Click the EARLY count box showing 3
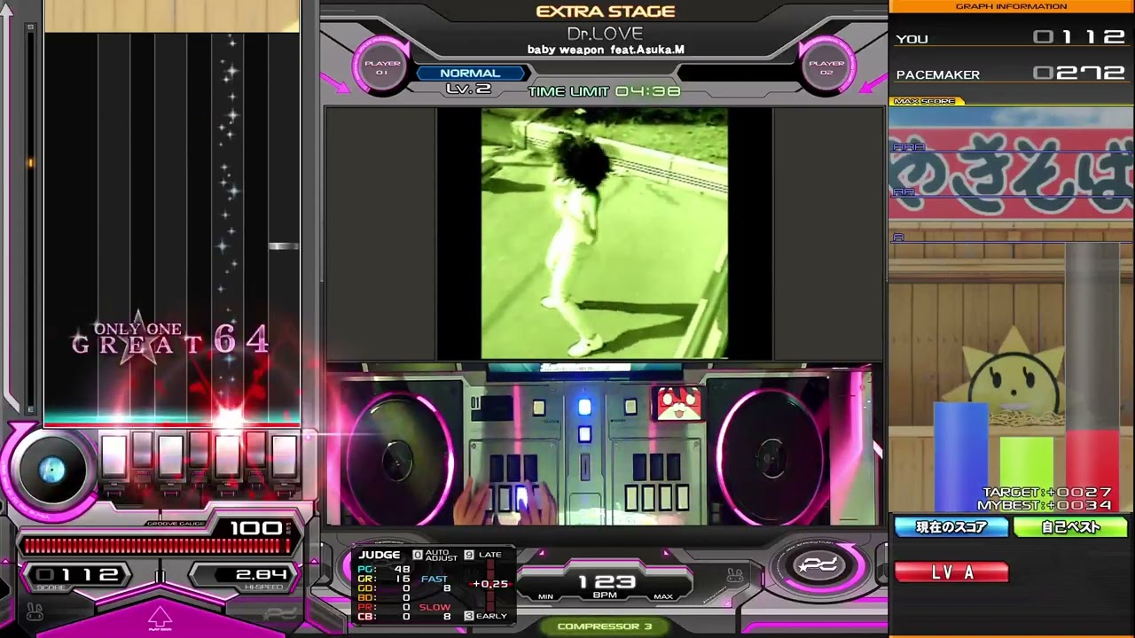This screenshot has width=1135, height=638. pos(469,616)
